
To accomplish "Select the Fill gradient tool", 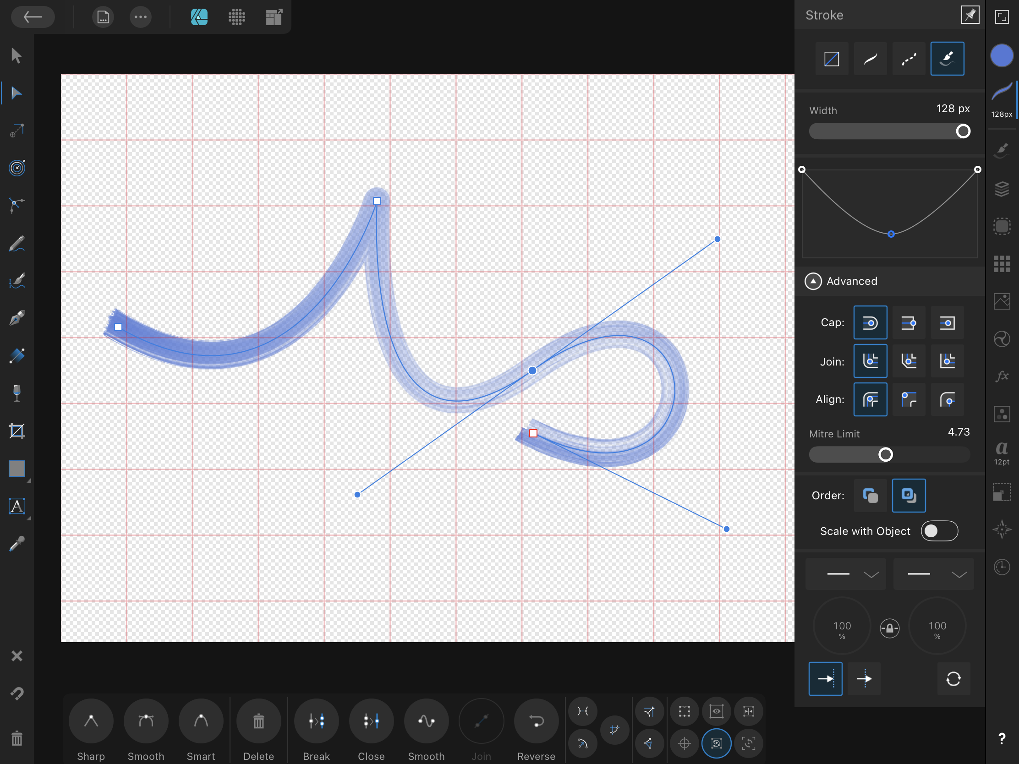I will [x=16, y=355].
